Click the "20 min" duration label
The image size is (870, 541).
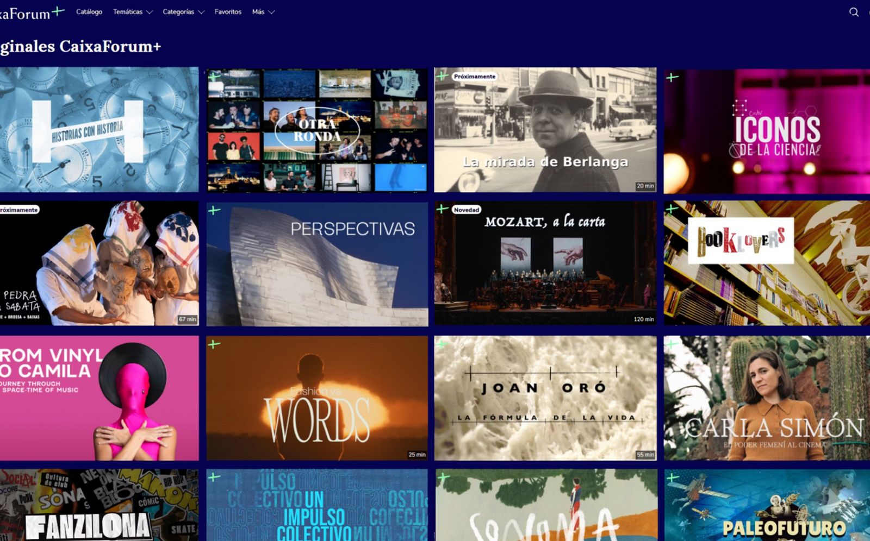tap(645, 186)
